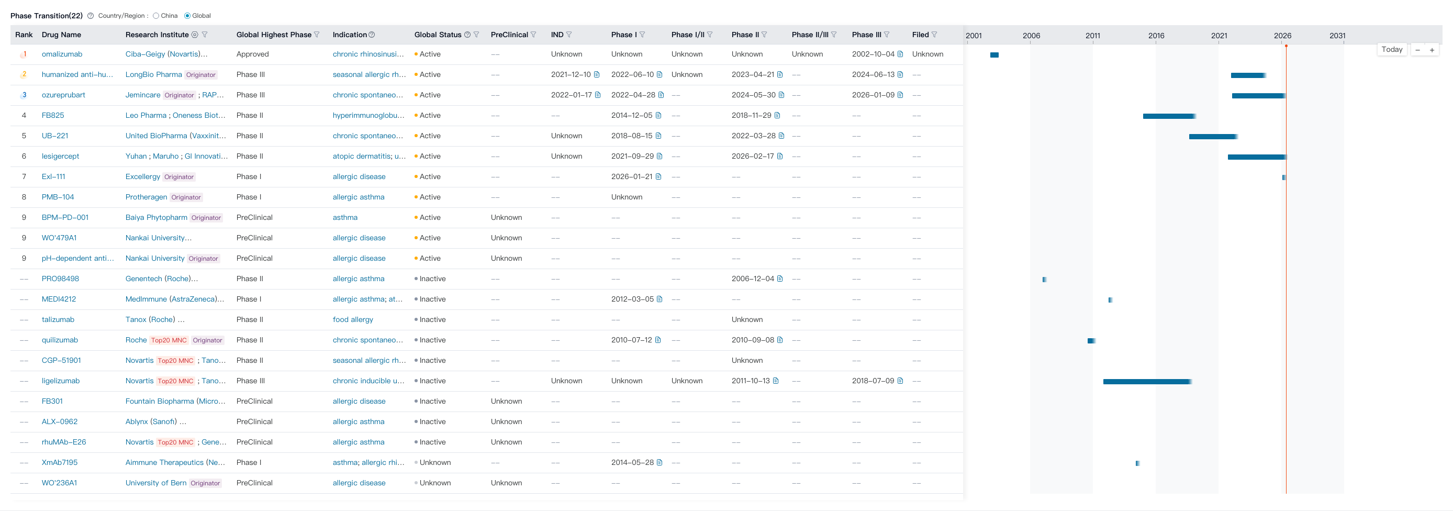Open the Phase III column filter

tap(887, 35)
